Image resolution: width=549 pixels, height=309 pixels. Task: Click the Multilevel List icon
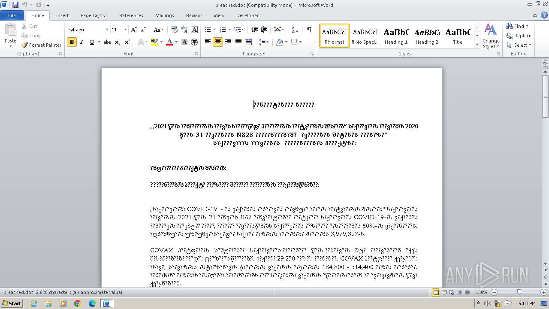tap(237, 30)
